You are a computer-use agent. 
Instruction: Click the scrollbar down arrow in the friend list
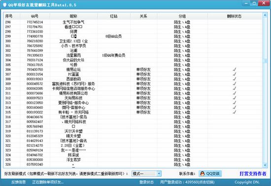click(x=265, y=165)
